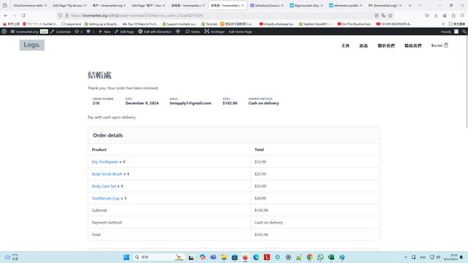
Task: Open the 關於我們 navigation link
Action: click(386, 45)
